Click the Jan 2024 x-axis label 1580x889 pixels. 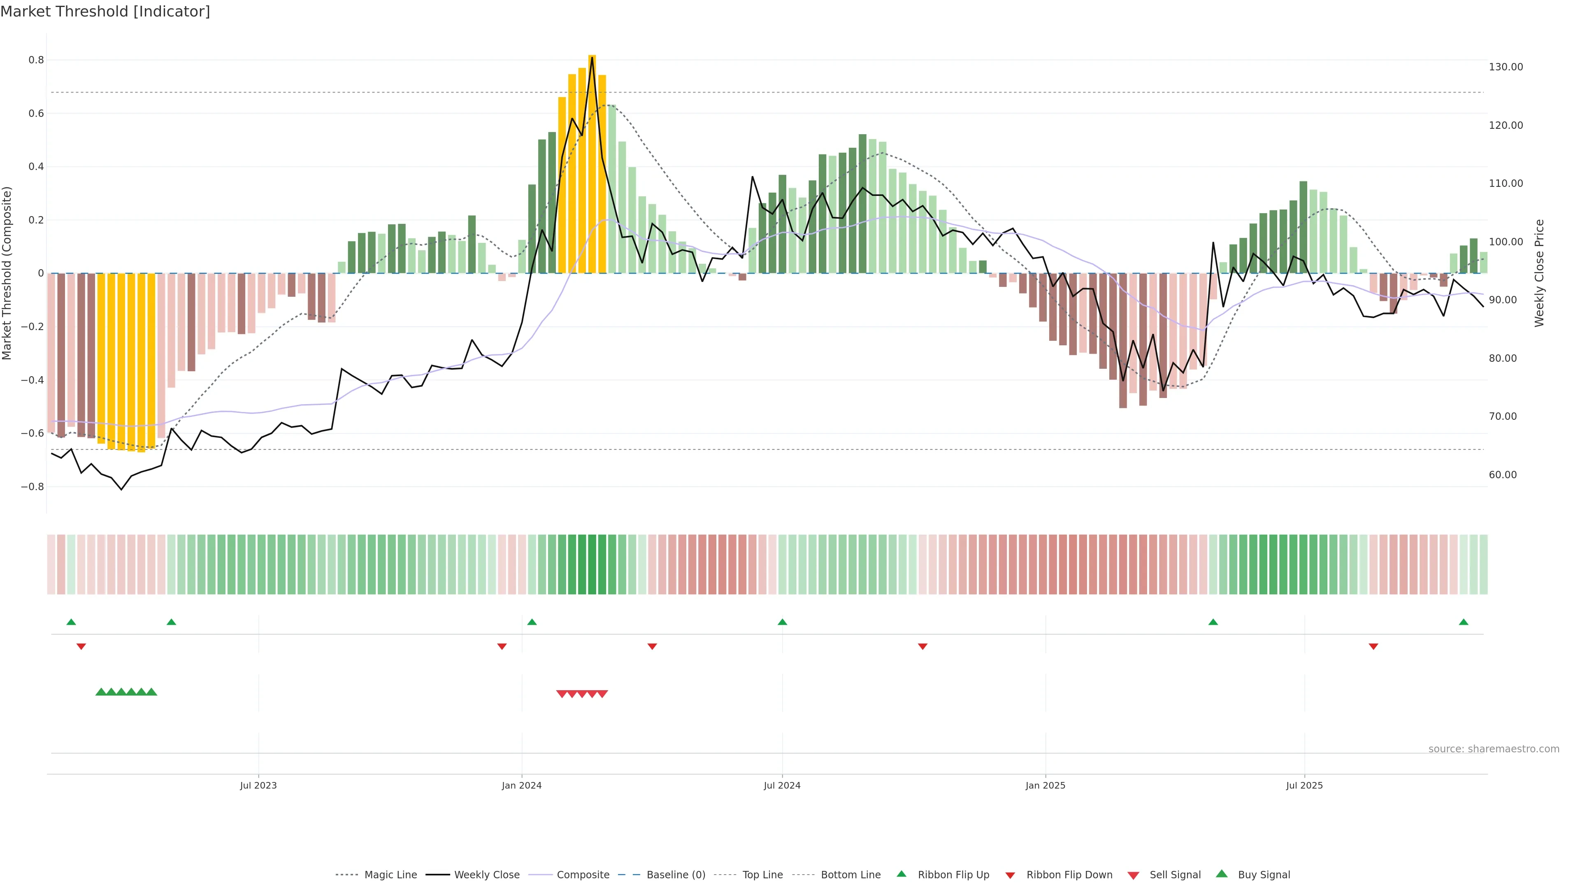521,785
